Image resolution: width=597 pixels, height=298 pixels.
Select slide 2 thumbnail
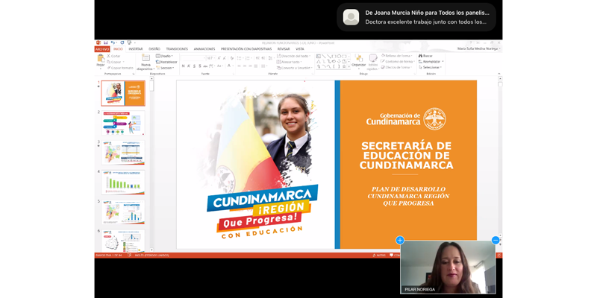123,123
